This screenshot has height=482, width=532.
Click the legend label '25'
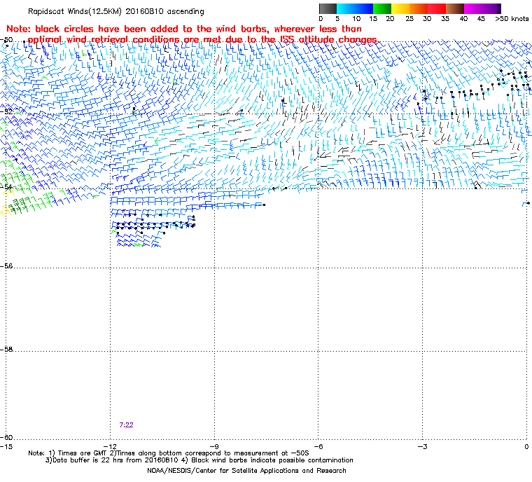tap(409, 19)
